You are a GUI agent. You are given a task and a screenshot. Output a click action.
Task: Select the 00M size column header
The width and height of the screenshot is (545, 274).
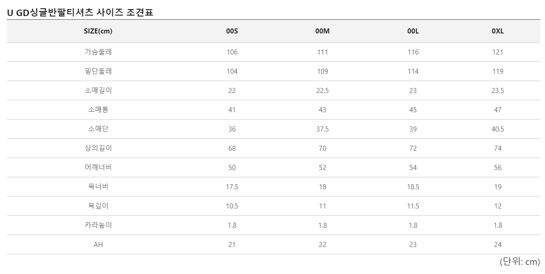(322, 31)
